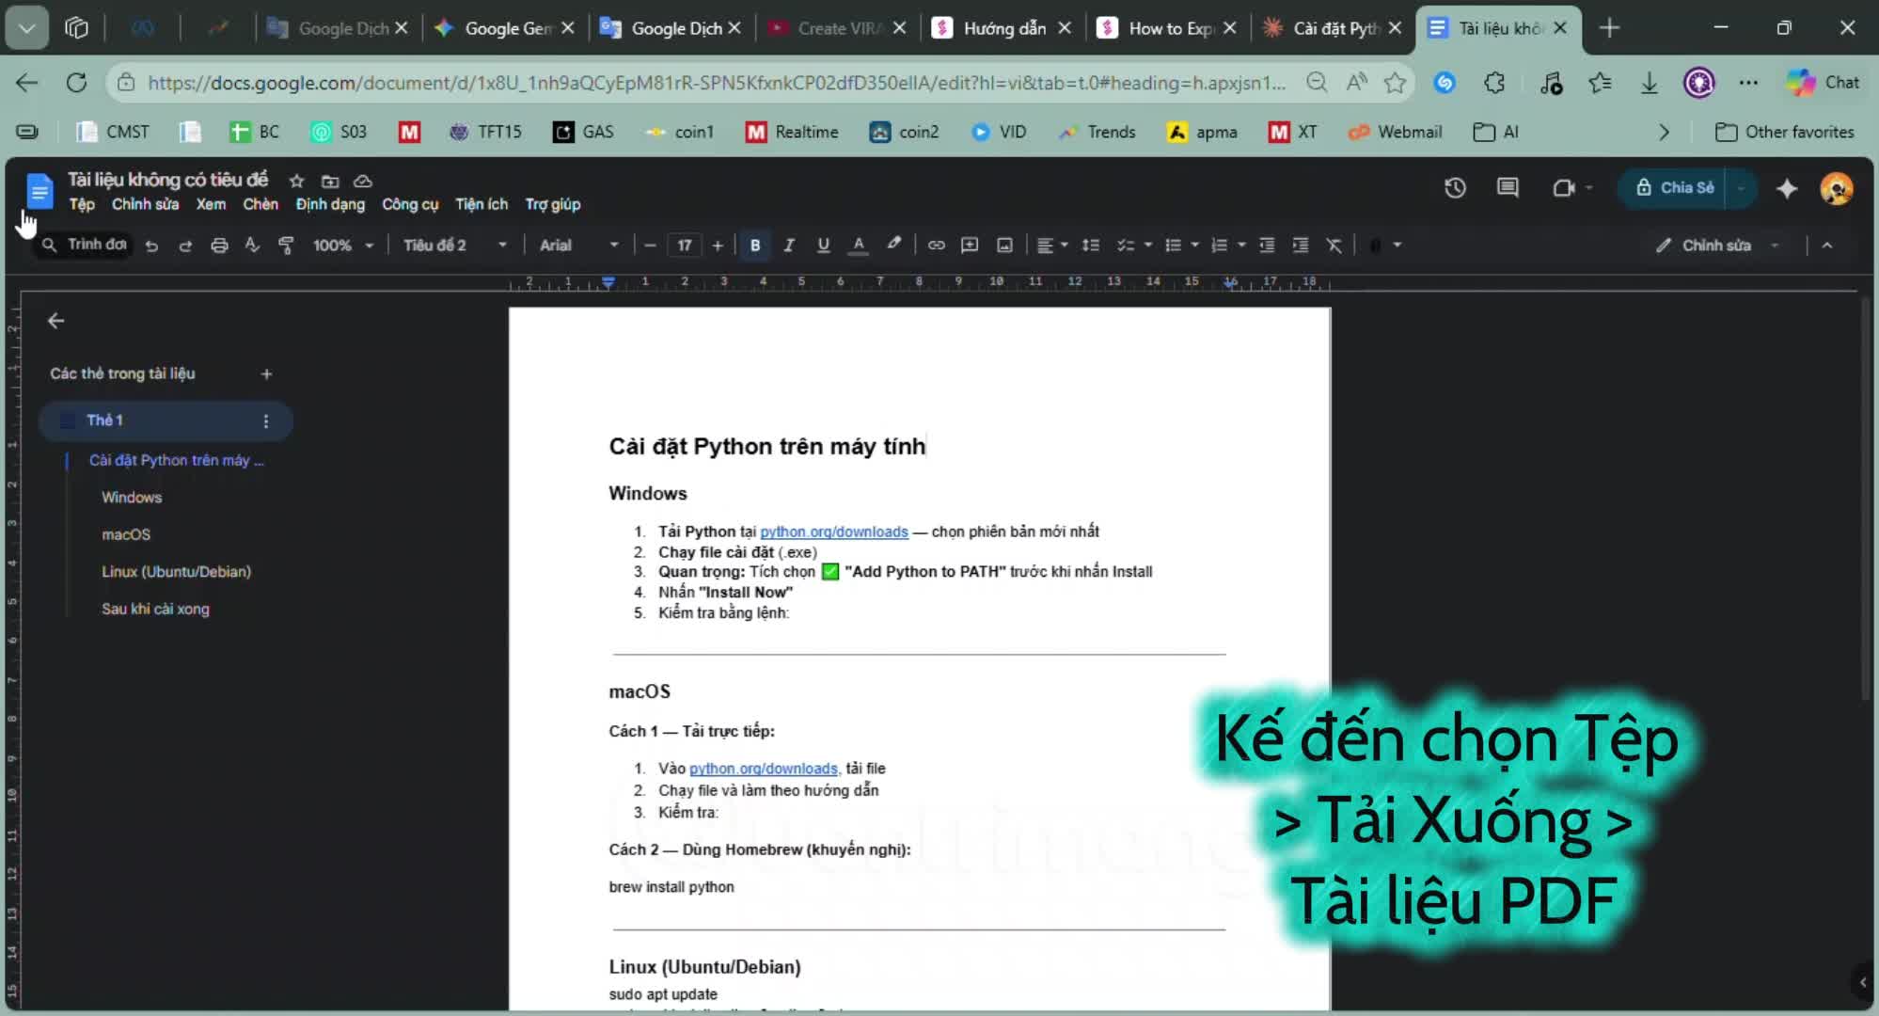Open the text color picker
The image size is (1879, 1016).
coord(858,246)
